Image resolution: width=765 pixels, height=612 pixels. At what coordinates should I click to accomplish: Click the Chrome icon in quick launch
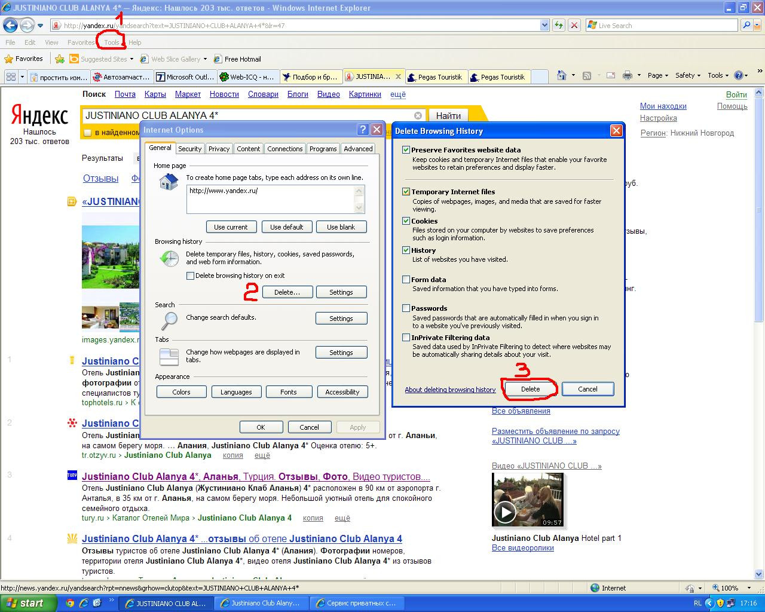70,603
